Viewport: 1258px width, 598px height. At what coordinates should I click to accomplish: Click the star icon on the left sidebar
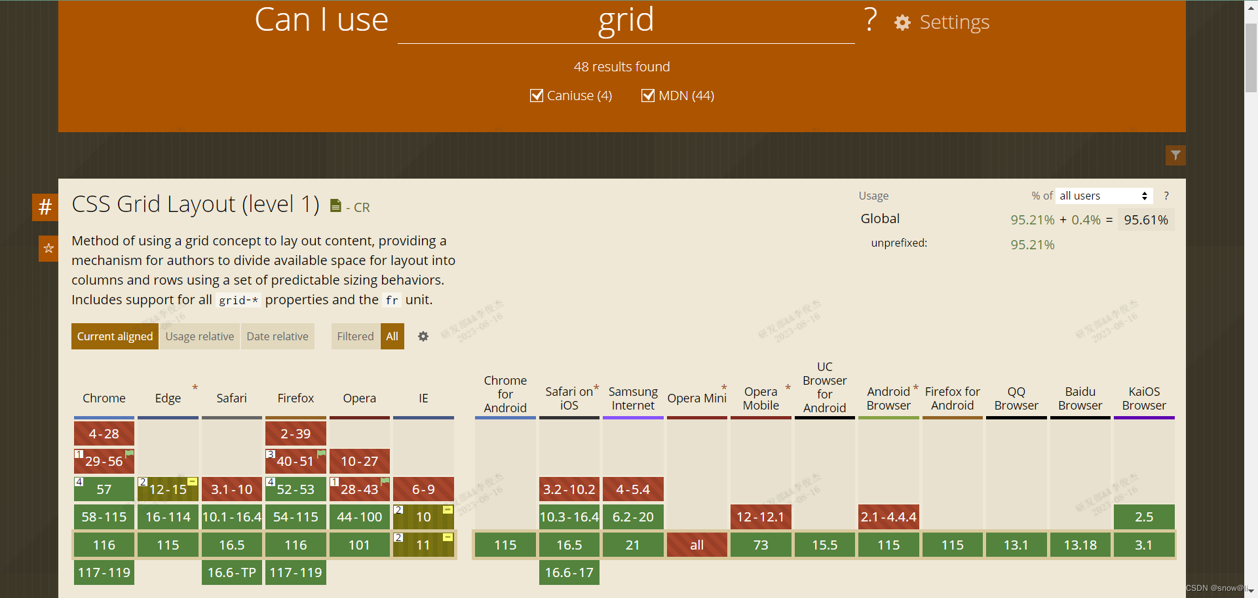pyautogui.click(x=48, y=249)
